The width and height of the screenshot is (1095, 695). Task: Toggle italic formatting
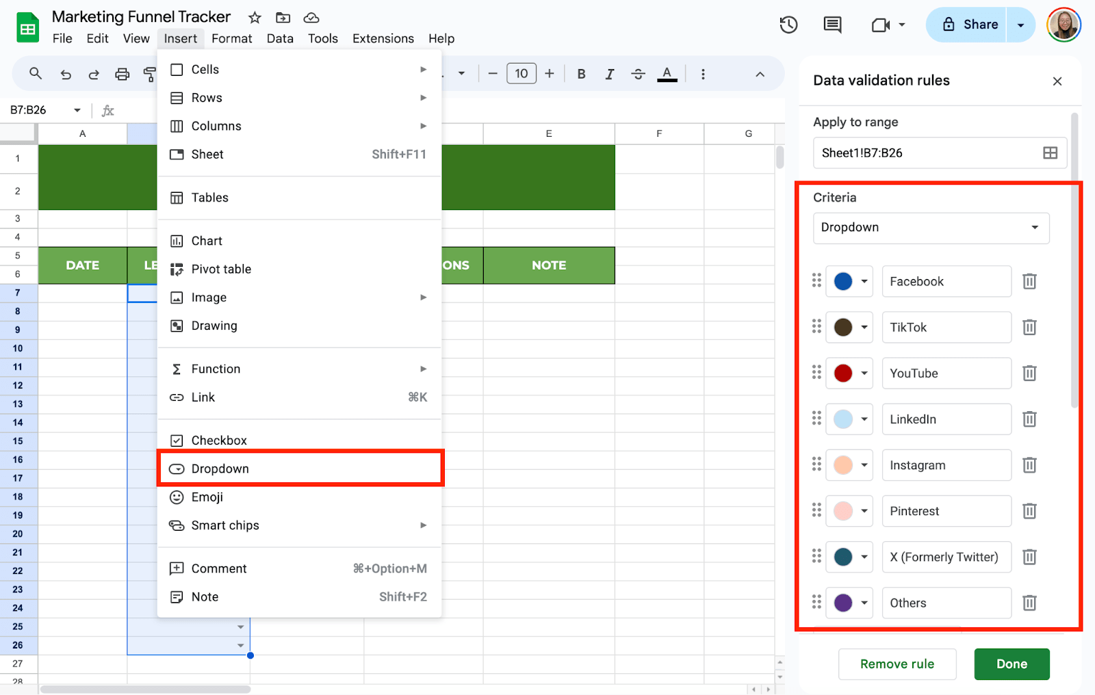point(610,74)
